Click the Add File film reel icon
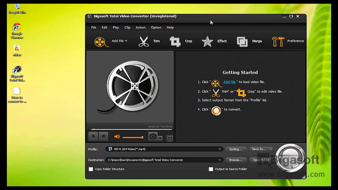The image size is (338, 190). 101,42
